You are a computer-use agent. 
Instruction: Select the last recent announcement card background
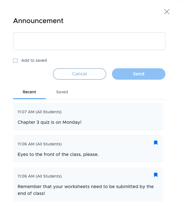(x=88, y=184)
